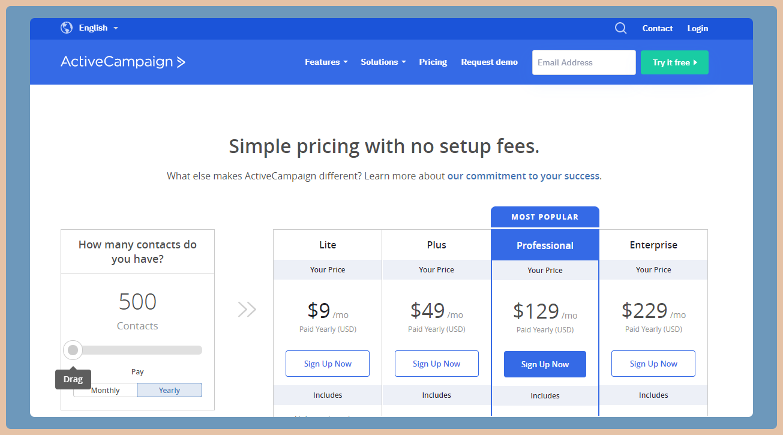Click the Enterprise plan title
This screenshot has height=435, width=783.
tap(653, 245)
